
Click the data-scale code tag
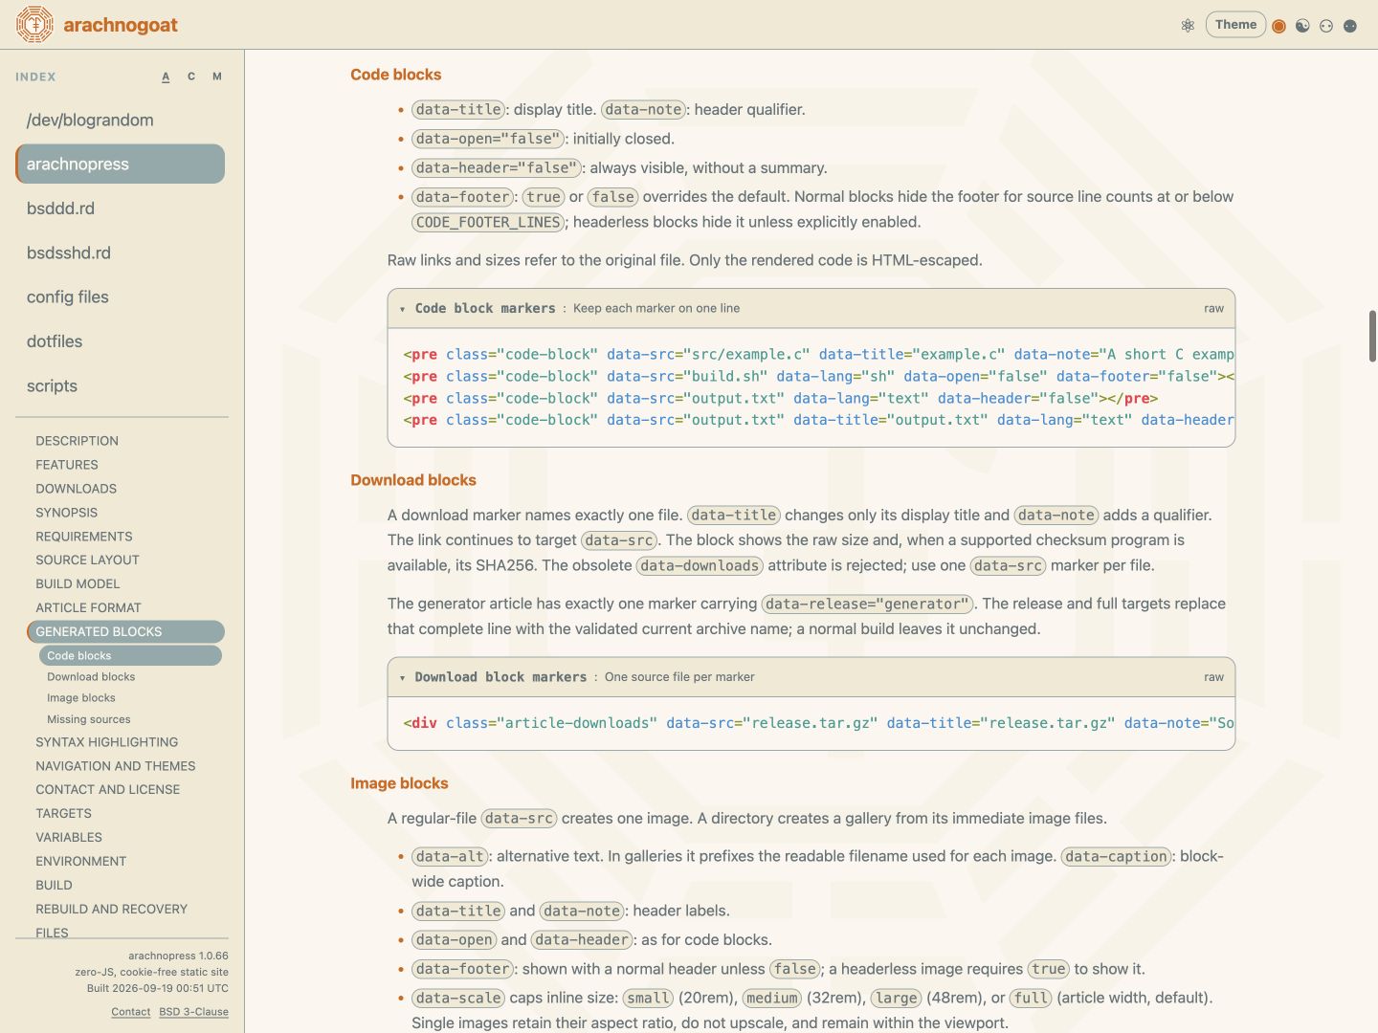point(458,998)
